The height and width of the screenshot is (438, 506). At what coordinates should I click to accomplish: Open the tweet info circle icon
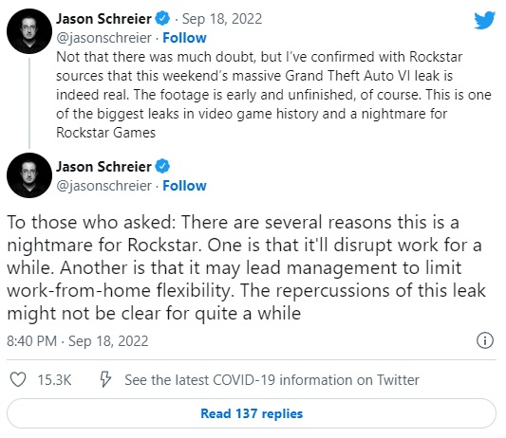coord(485,340)
